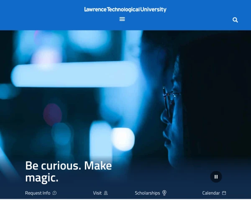This screenshot has height=200, width=251.
Task: Click the "Be curious. Make" headline line
Action: (69, 165)
